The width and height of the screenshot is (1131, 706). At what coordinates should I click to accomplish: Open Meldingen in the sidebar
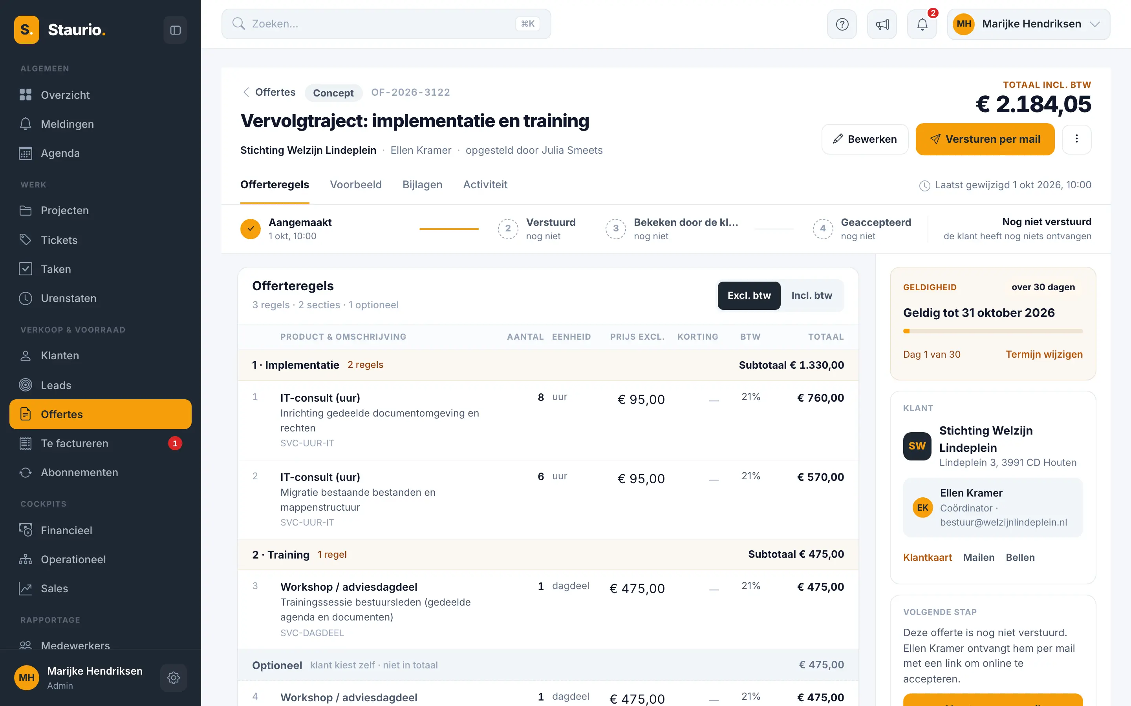click(101, 124)
